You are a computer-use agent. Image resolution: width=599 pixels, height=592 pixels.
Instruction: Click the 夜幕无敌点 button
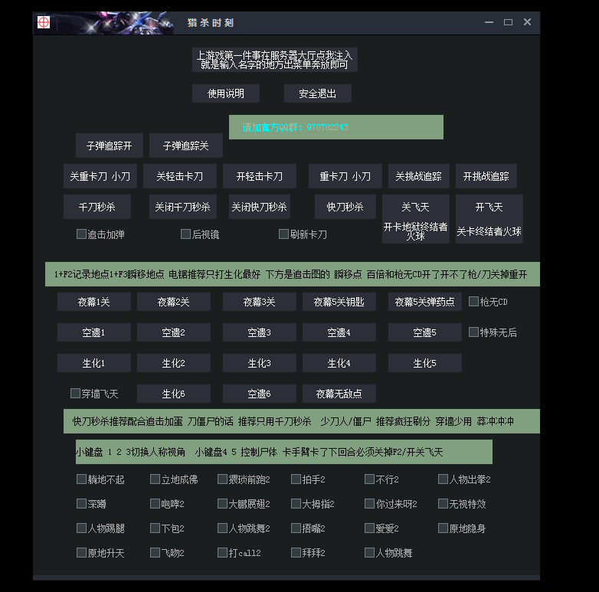[339, 394]
